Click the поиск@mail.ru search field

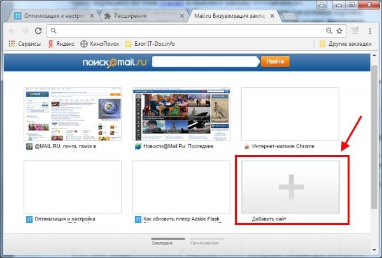coord(206,62)
